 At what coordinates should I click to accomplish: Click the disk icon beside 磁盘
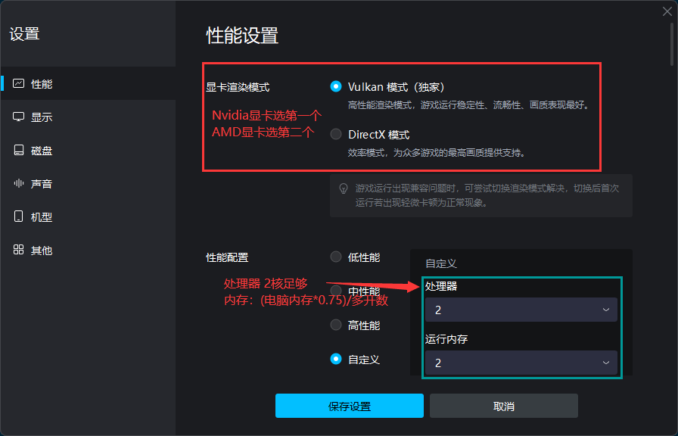click(19, 151)
